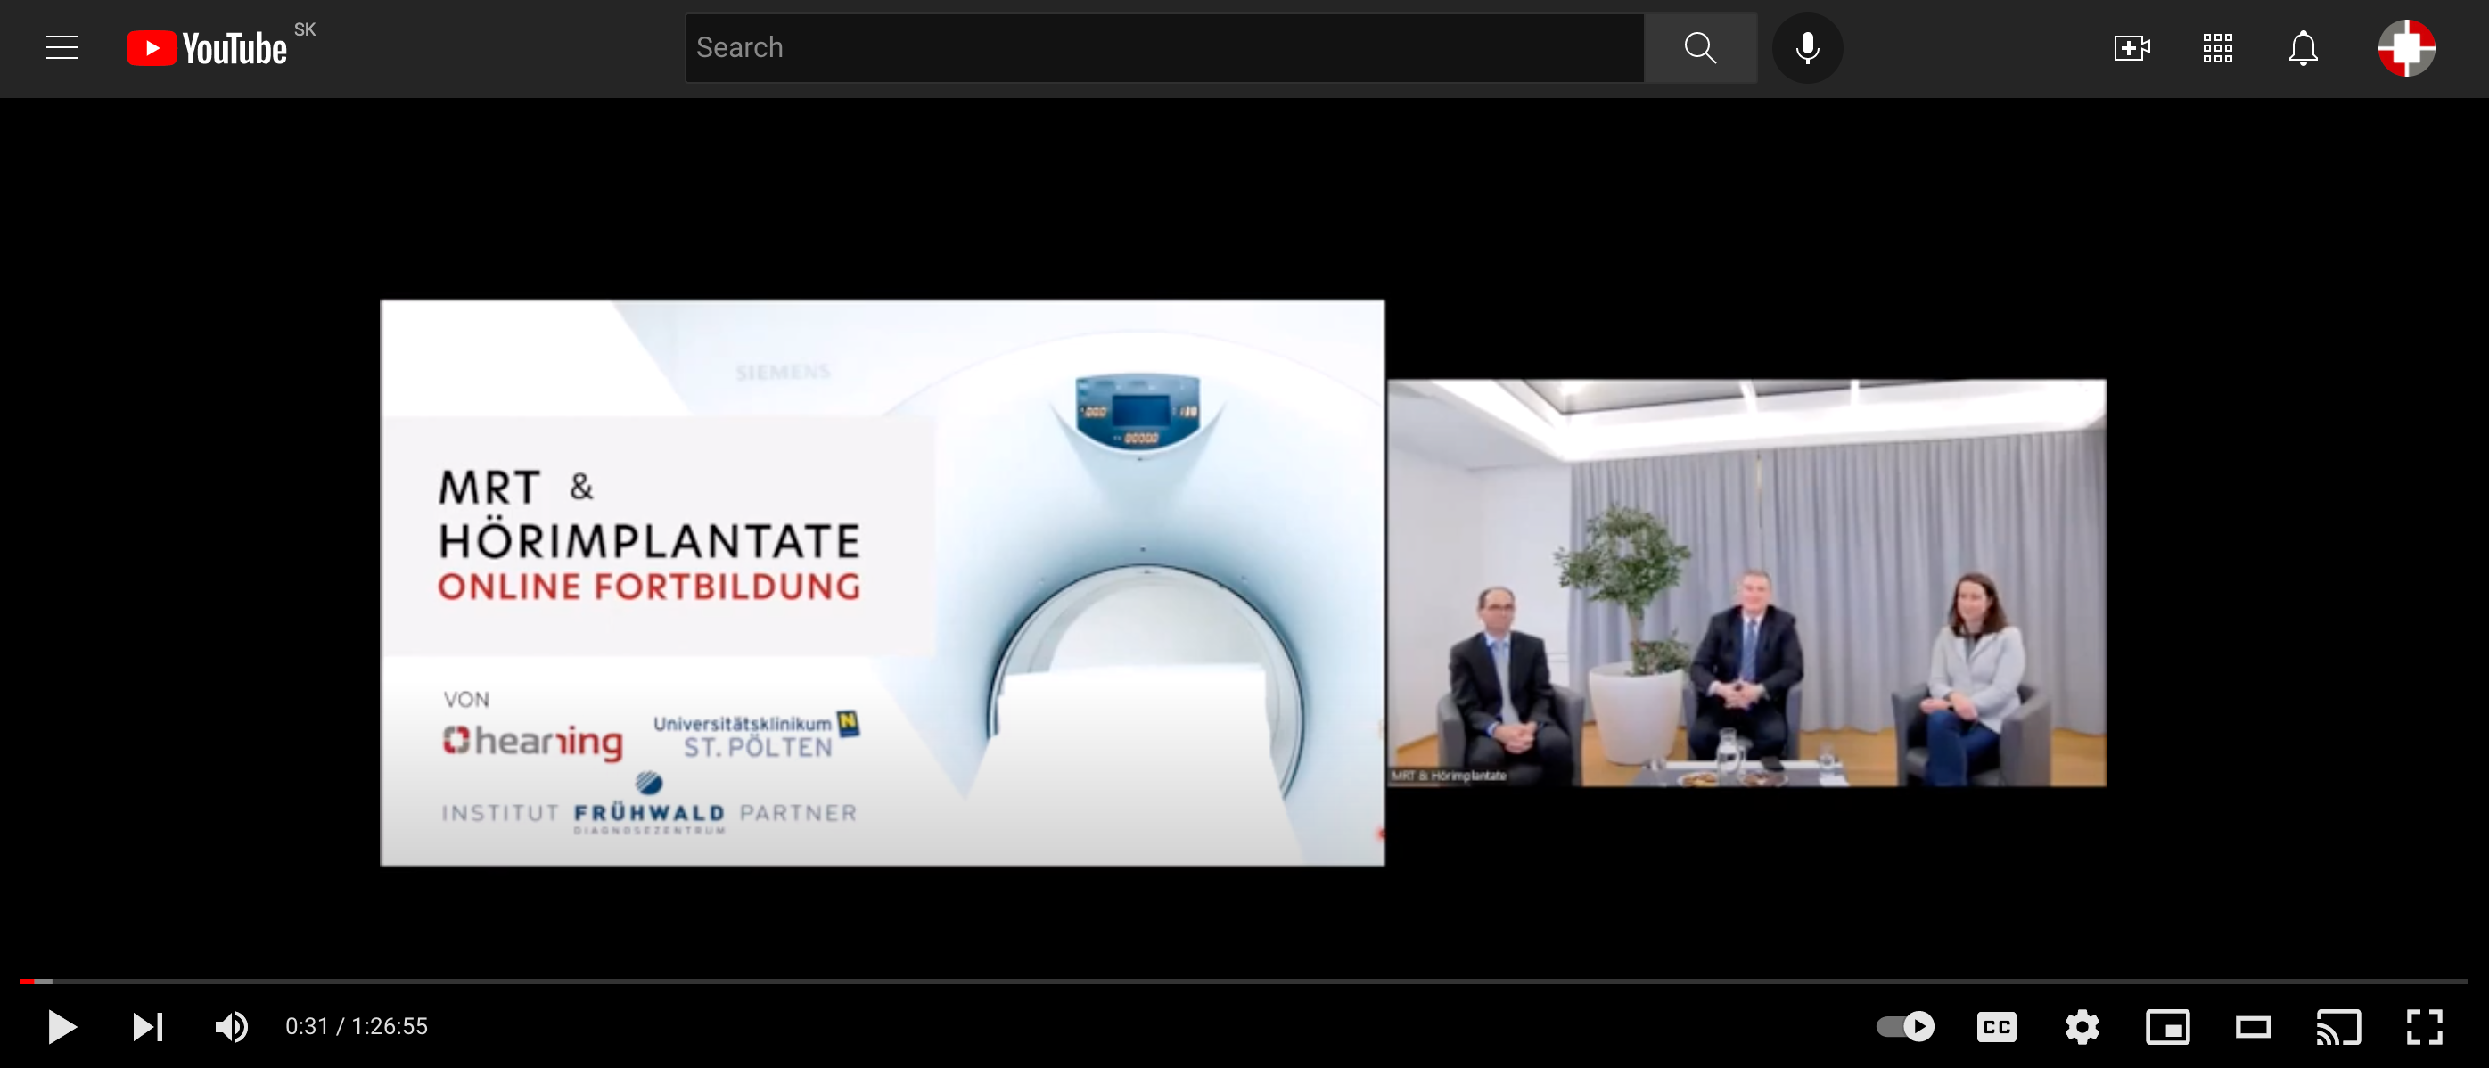Open account avatar menu

click(x=2406, y=47)
